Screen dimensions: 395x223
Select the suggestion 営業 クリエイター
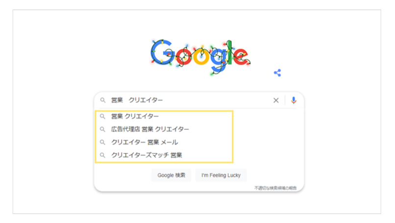(135, 117)
